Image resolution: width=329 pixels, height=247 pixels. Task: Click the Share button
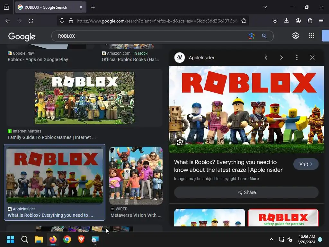coord(246,192)
